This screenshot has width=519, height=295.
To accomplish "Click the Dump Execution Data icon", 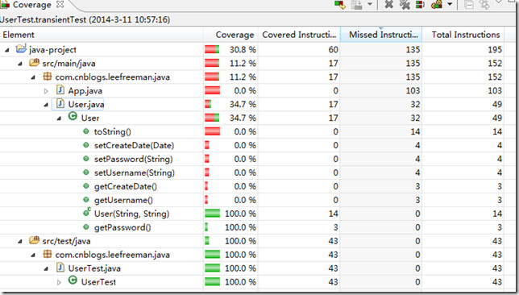I will coord(357,5).
